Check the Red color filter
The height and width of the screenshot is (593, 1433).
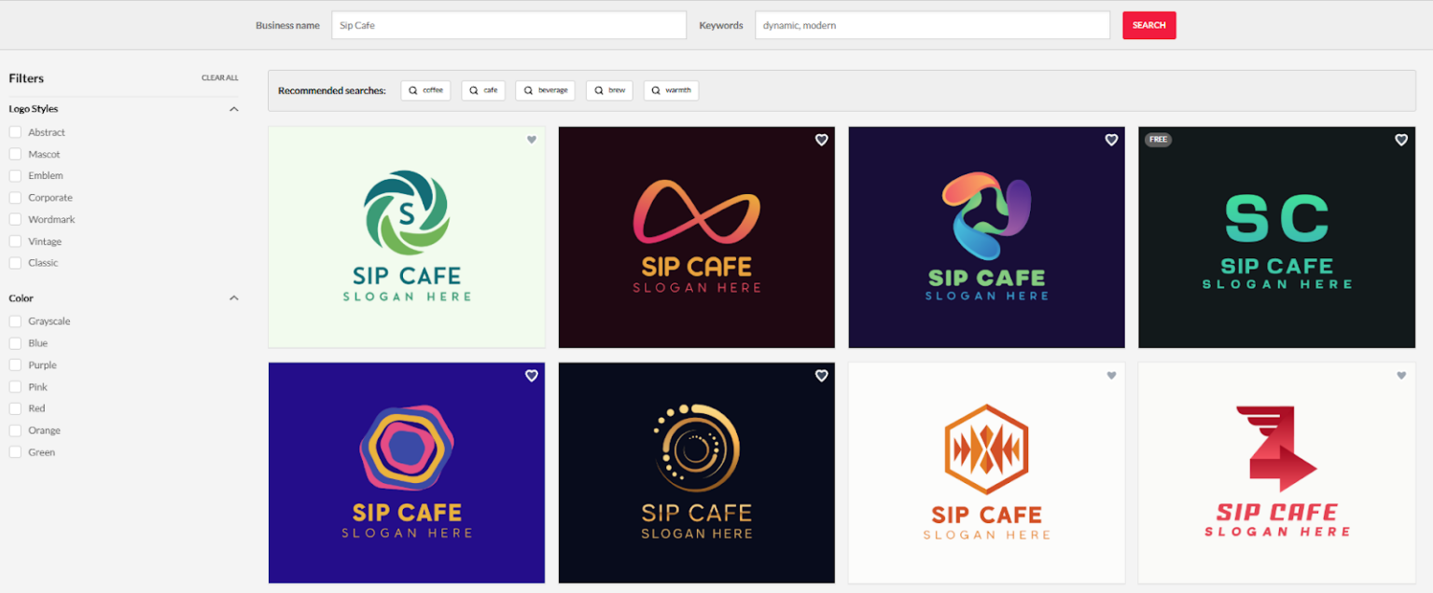(x=15, y=407)
